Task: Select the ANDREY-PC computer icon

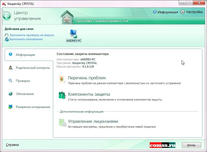Action: pos(73,34)
